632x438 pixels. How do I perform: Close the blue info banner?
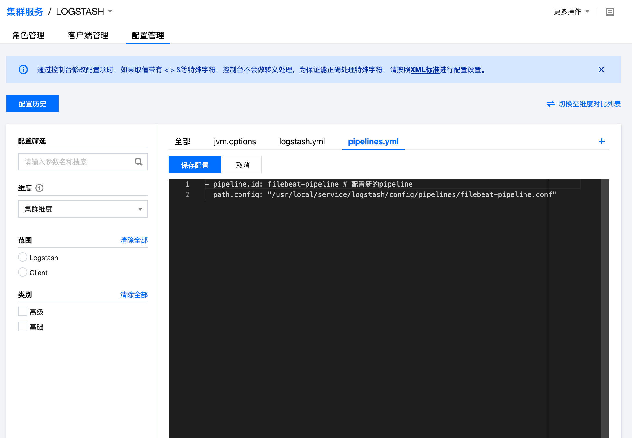click(x=601, y=70)
